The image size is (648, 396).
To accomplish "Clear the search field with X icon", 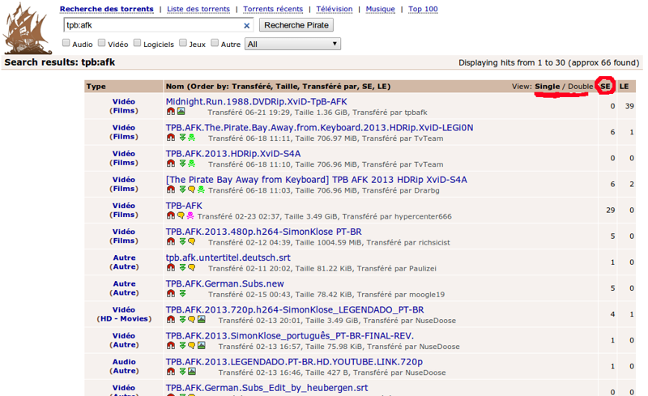I will 247,26.
